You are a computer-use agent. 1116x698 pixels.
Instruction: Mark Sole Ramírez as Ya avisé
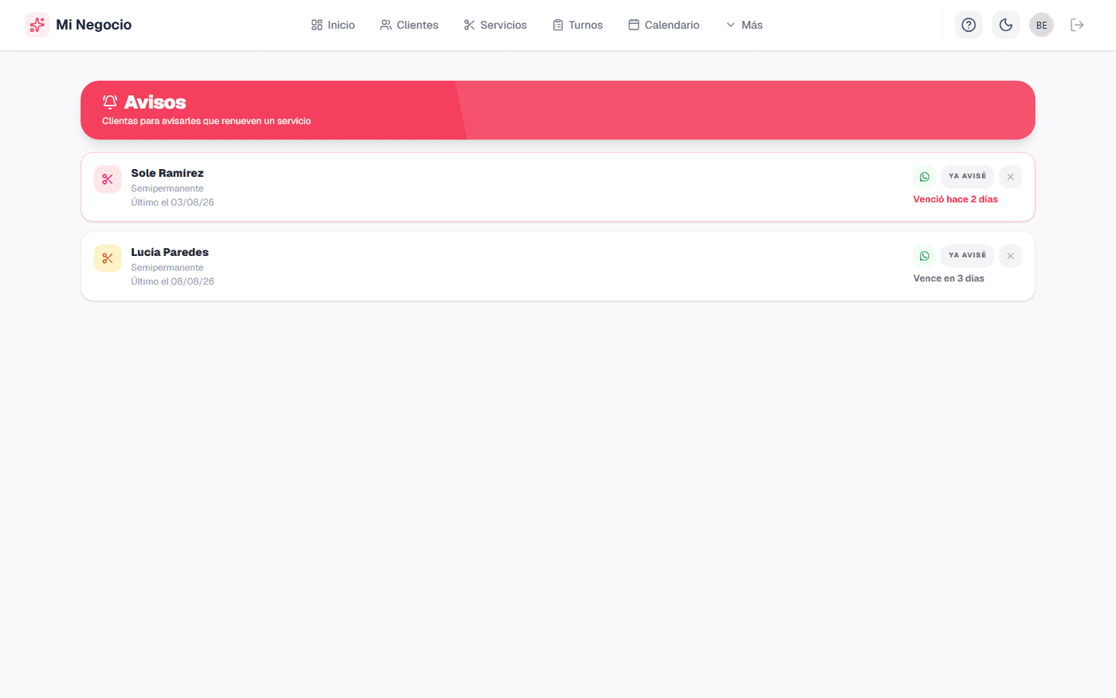967,177
